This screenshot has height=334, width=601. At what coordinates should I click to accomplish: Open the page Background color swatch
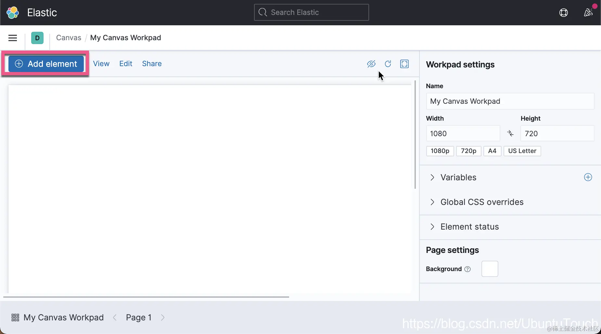tap(490, 269)
